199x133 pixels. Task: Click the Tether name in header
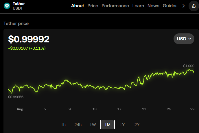(19, 3)
